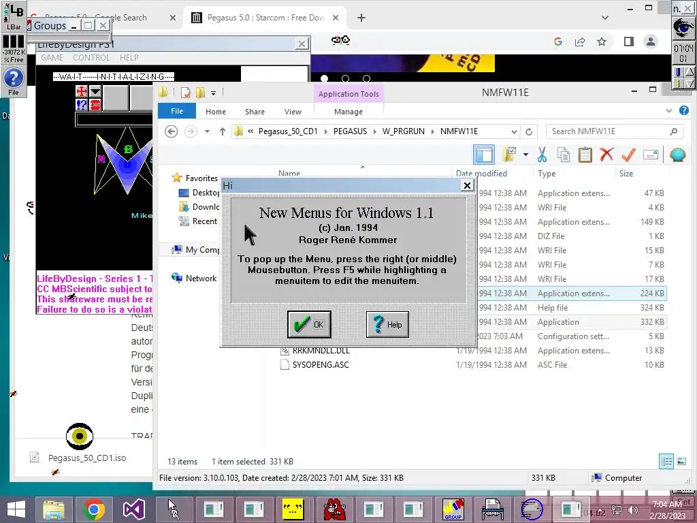Select the SYSOPENG.ASC file
697x523 pixels.
(321, 365)
